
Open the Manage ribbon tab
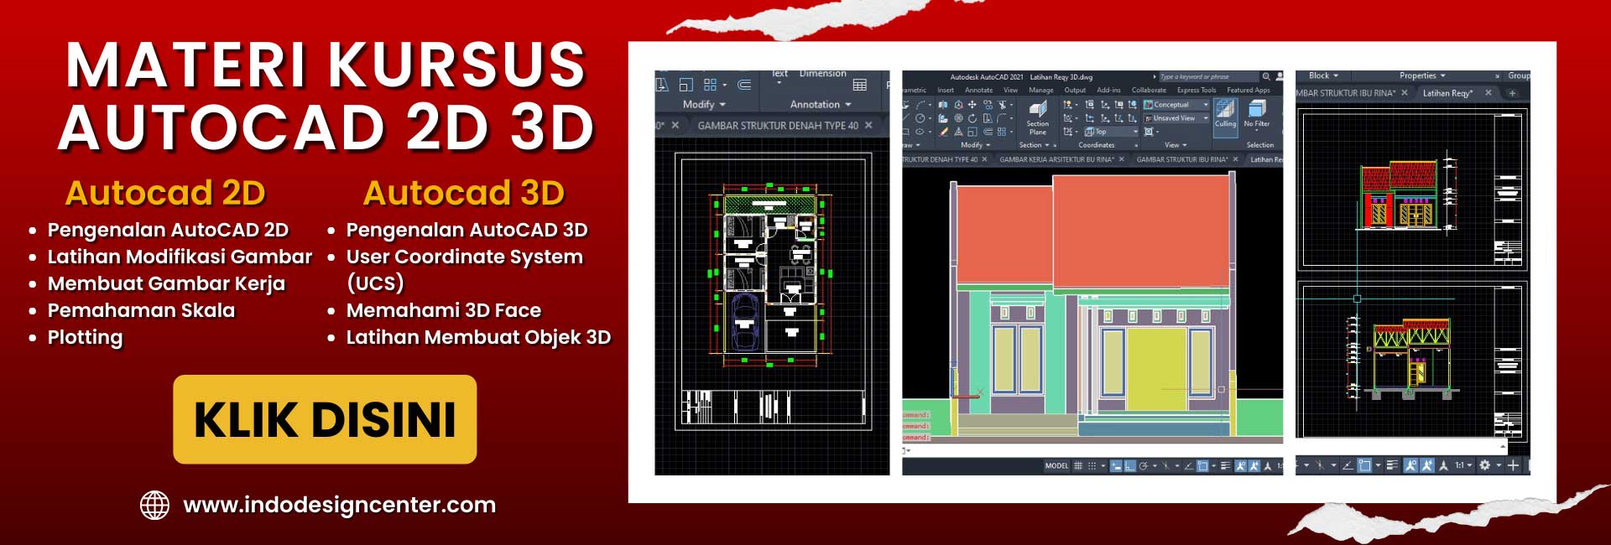point(1041,90)
